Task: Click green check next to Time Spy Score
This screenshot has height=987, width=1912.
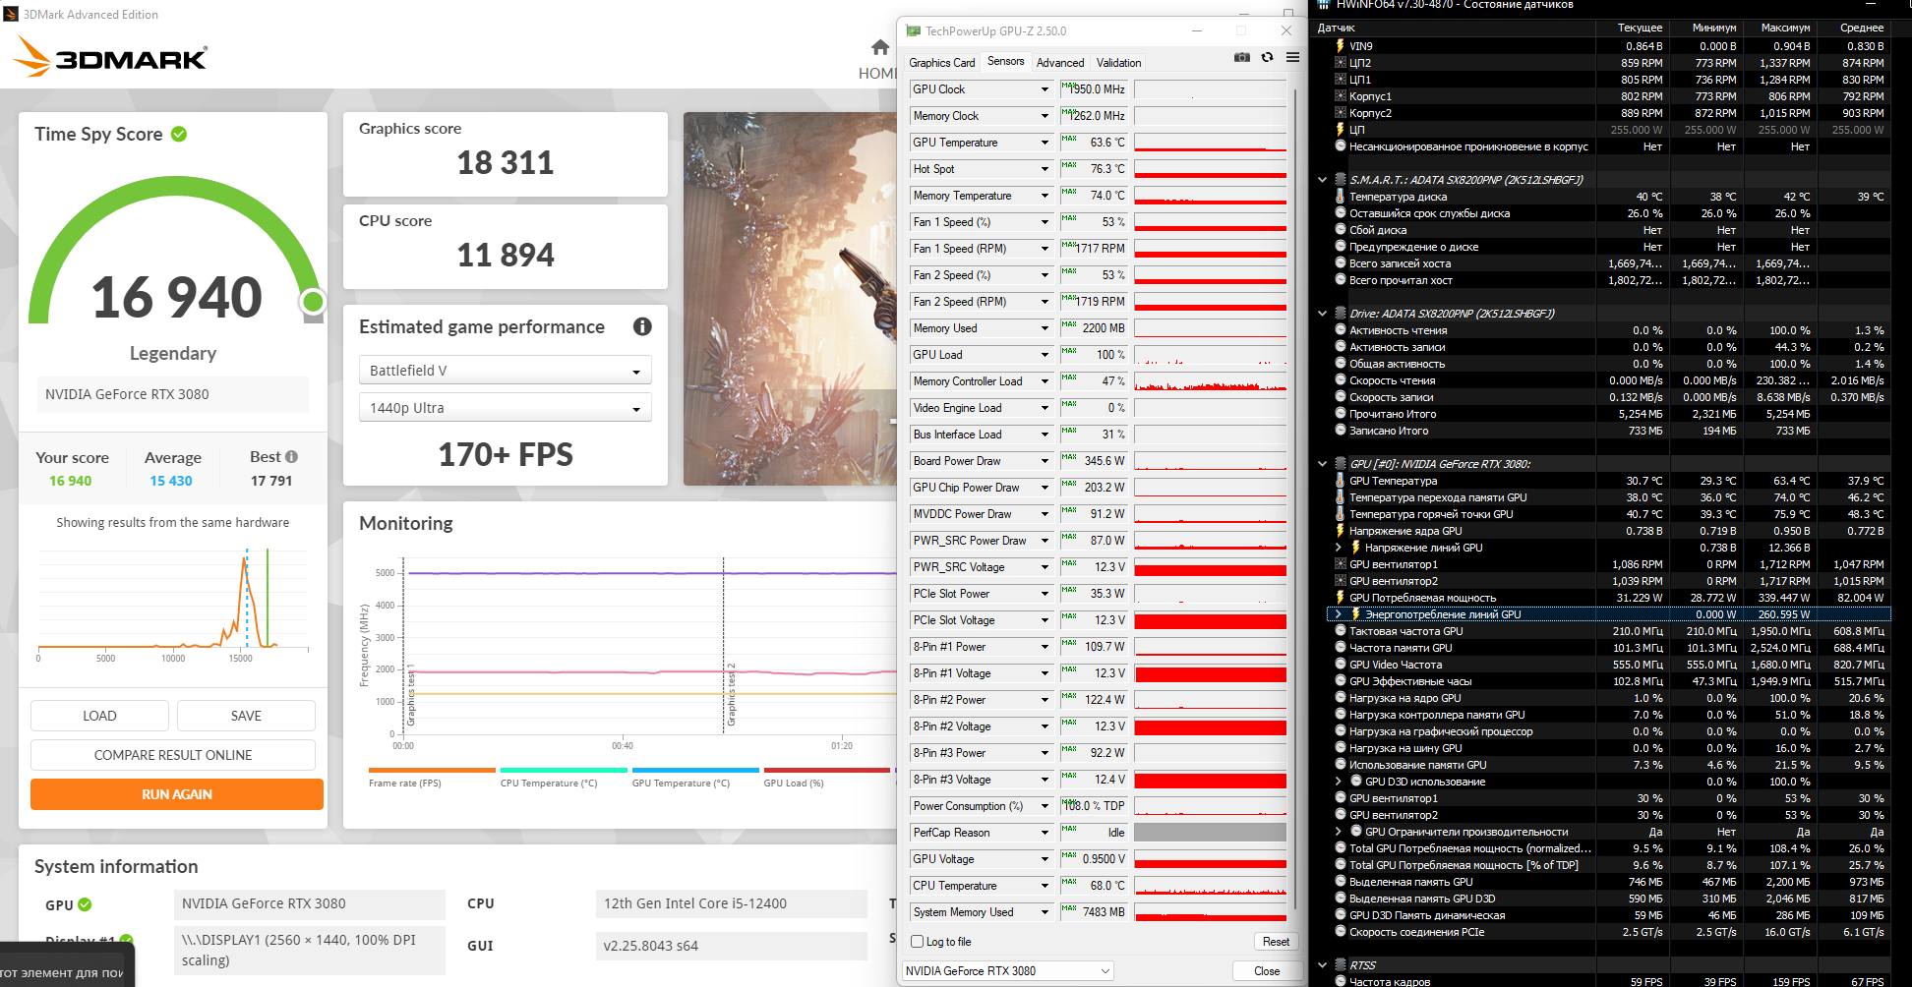Action: (179, 134)
